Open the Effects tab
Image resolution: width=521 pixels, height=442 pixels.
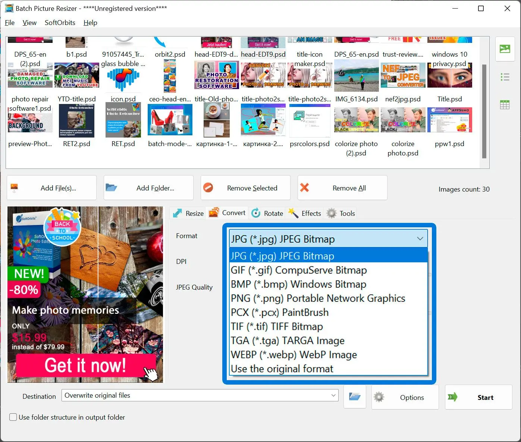305,213
